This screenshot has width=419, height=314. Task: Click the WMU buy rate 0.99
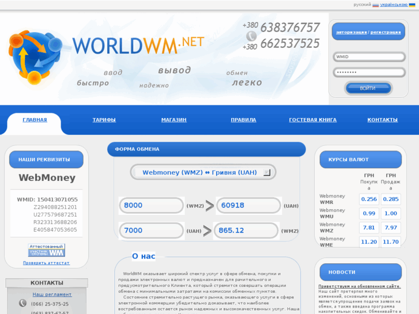pyautogui.click(x=369, y=214)
